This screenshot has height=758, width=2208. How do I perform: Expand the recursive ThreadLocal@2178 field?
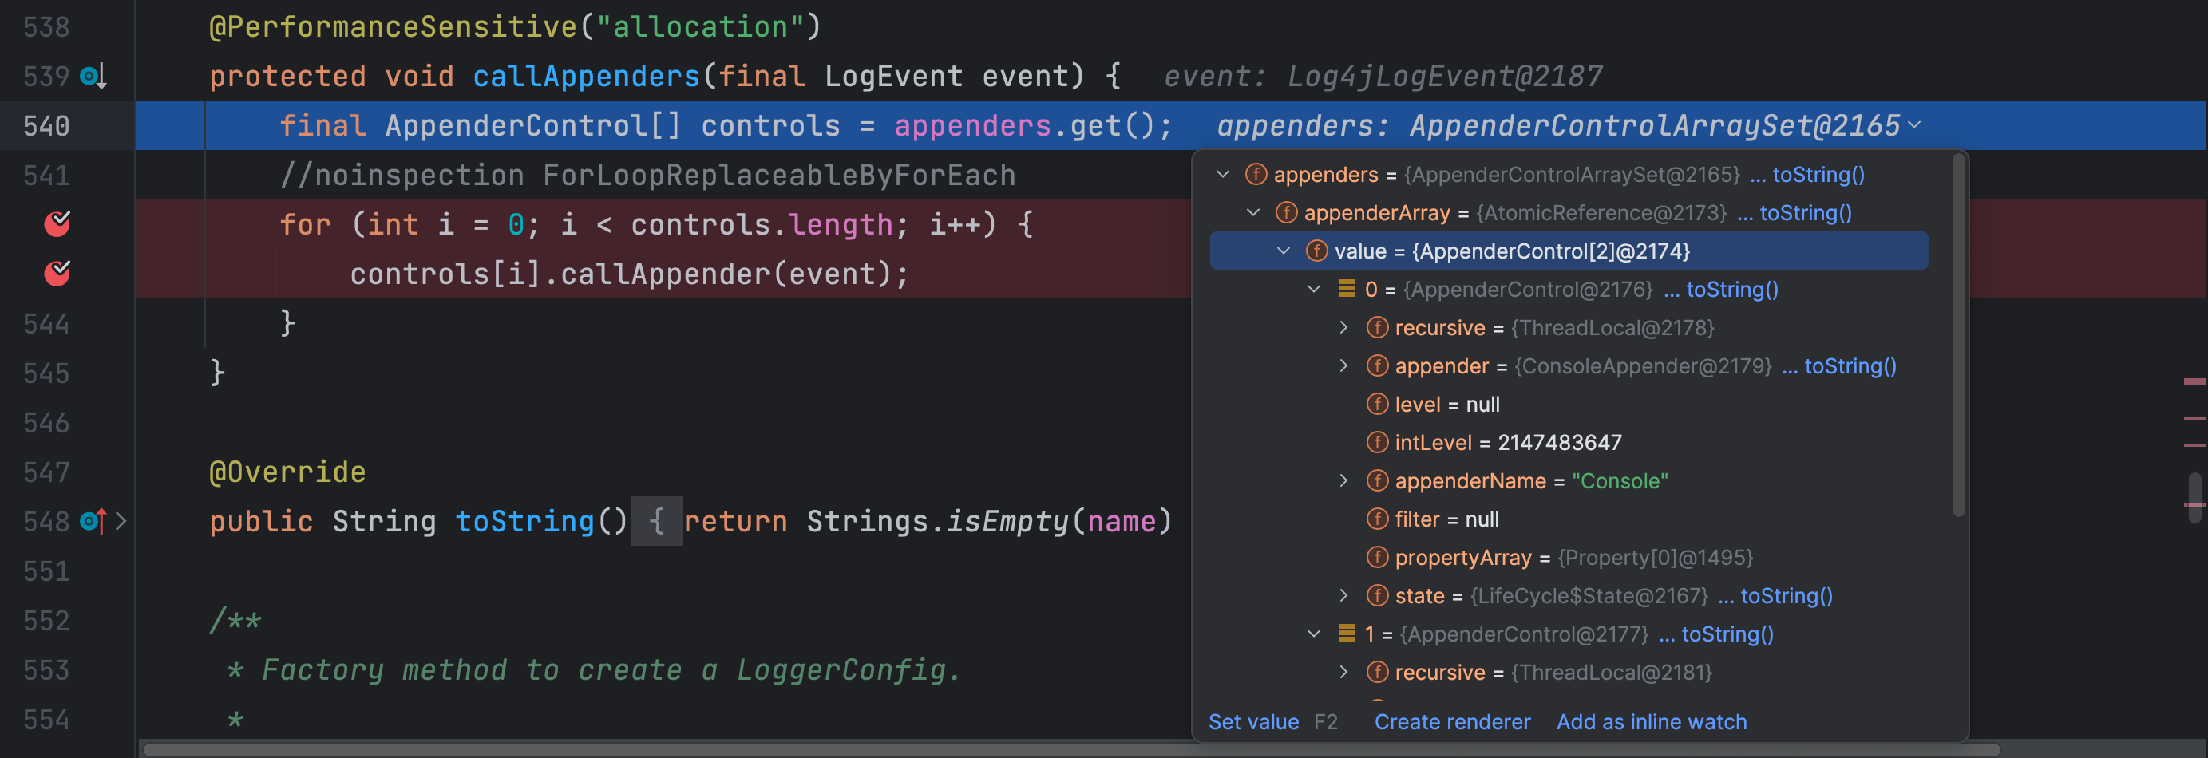1344,327
